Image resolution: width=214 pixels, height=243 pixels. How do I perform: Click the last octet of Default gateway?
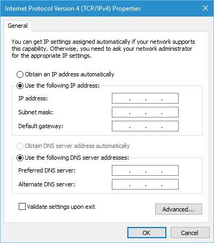pyautogui.click(x=170, y=126)
